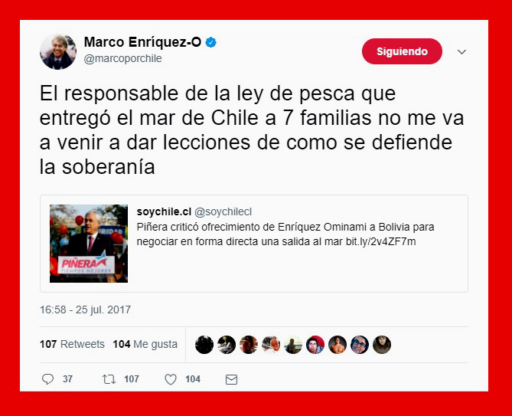Viewport: 512px width, 416px height.
Task: Open the shirtless man liker avatar
Action: tap(338, 345)
